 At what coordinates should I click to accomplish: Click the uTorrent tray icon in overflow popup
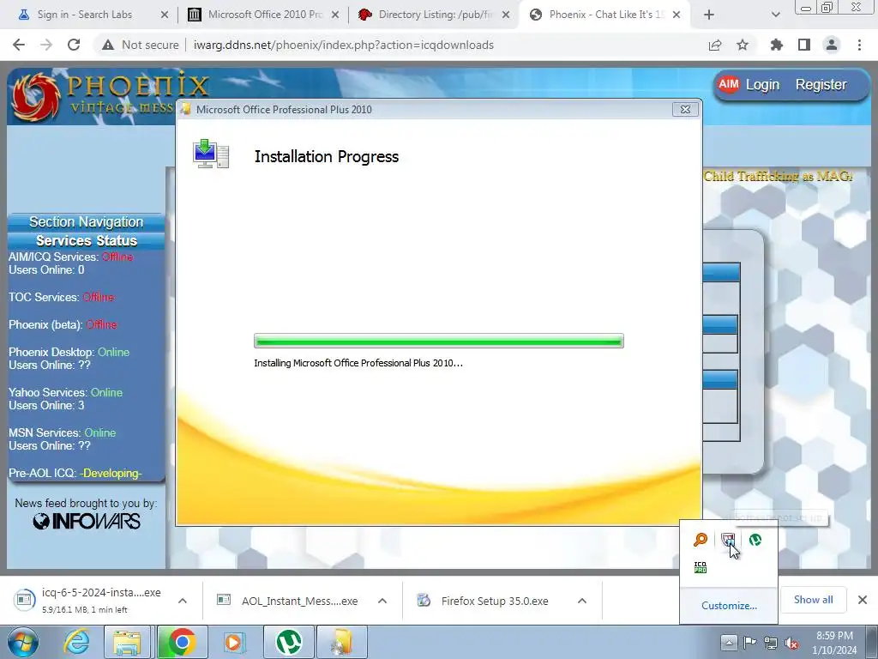tap(755, 540)
